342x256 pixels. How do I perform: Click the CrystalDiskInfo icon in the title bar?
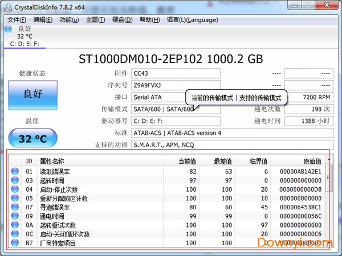[x=7, y=6]
